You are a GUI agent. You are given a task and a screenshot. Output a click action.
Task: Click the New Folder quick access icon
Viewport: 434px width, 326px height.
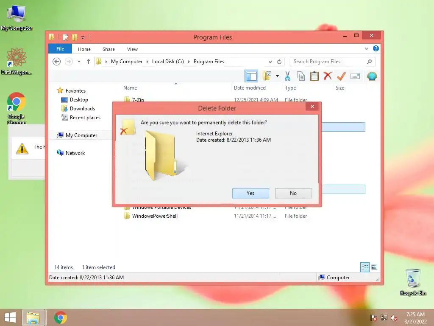click(75, 37)
